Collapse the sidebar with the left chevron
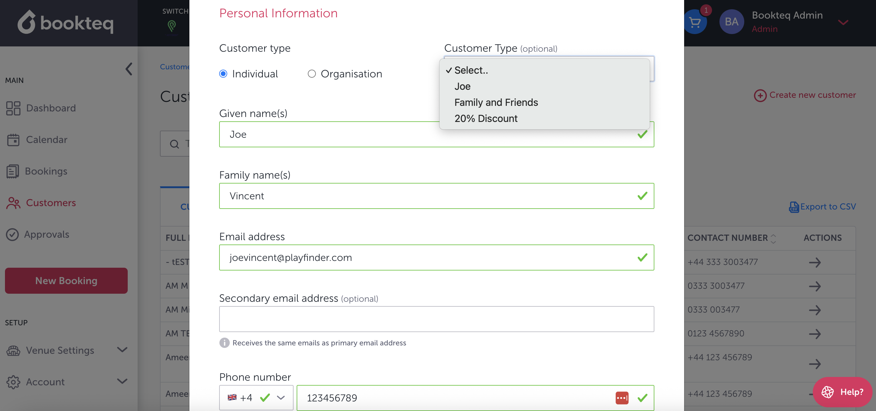The width and height of the screenshot is (876, 411). (x=129, y=69)
